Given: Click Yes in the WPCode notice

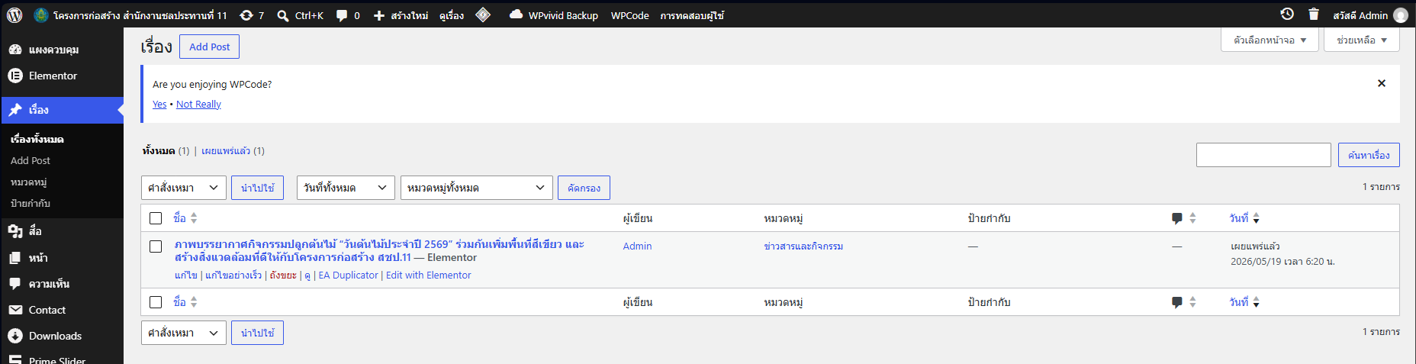Looking at the screenshot, I should (159, 105).
